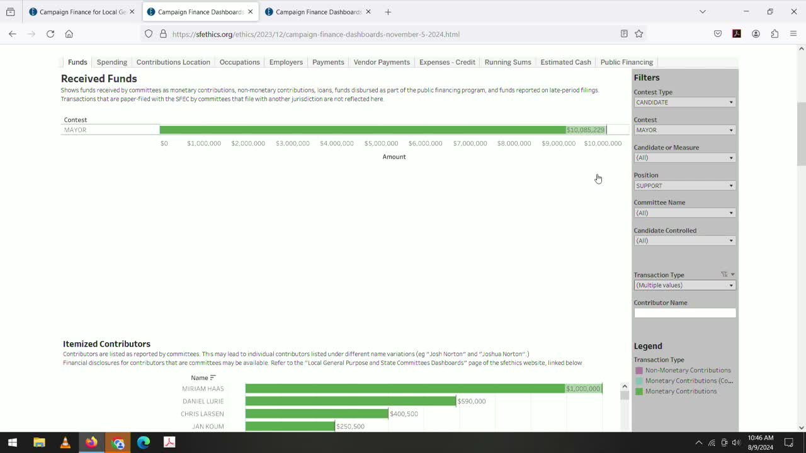The height and width of the screenshot is (453, 806).
Task: Expand the Transaction Type multiple values dropdown
Action: coord(684,285)
